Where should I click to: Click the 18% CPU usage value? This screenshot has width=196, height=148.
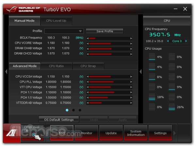[x=160, y=97]
